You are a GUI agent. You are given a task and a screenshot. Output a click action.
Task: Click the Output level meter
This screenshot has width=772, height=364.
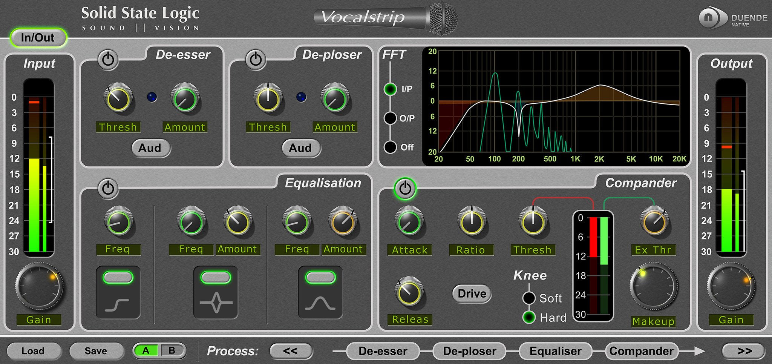(731, 167)
